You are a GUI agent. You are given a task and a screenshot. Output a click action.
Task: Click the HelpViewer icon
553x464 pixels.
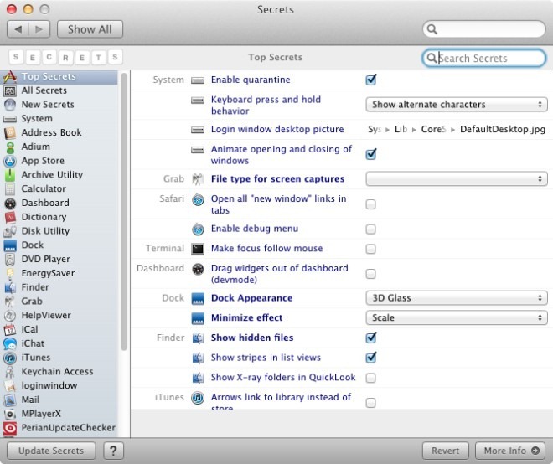(10, 316)
